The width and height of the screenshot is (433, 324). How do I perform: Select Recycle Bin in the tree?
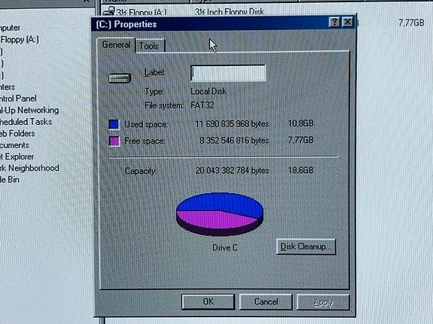coord(10,180)
